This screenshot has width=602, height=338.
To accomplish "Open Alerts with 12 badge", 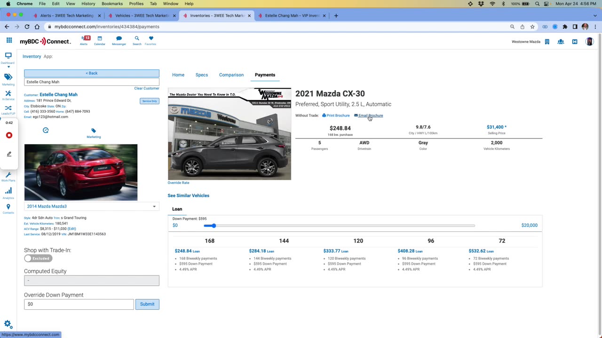I will 84,40.
